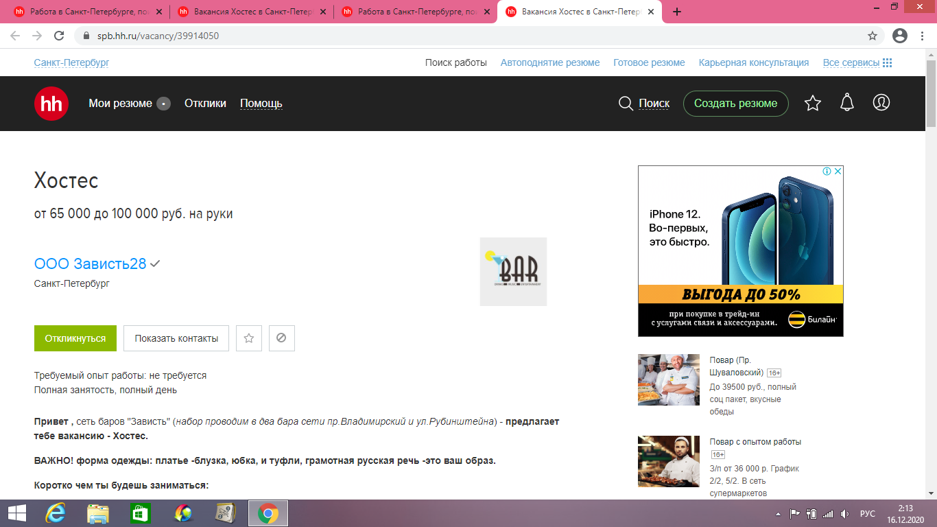Open Мои резюме menu

[120, 104]
